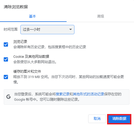134x126 pixels.
Task: Cancel the dialog with 取消
Action: click(97, 119)
